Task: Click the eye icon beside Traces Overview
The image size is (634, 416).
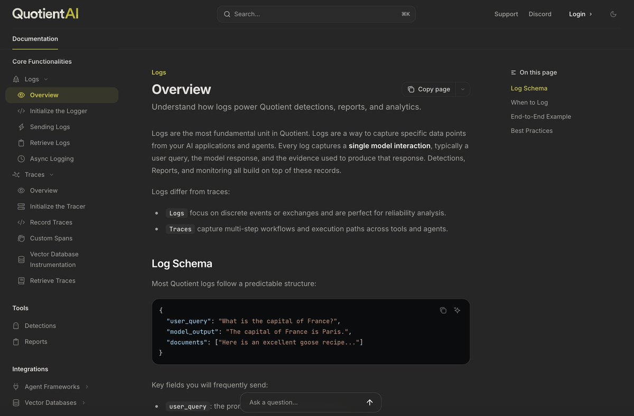Action: click(21, 190)
